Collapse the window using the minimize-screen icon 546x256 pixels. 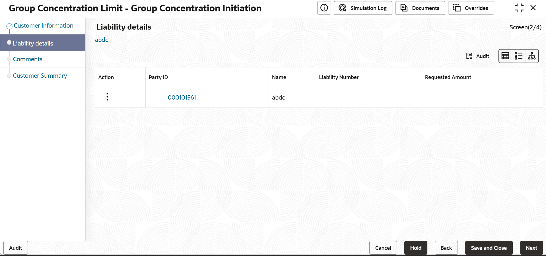point(519,8)
